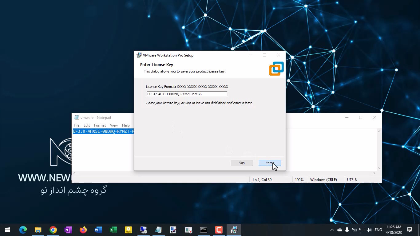Open the yellow Player app on taskbar
Viewport: 420px width, 236px height.
pyautogui.click(x=129, y=230)
